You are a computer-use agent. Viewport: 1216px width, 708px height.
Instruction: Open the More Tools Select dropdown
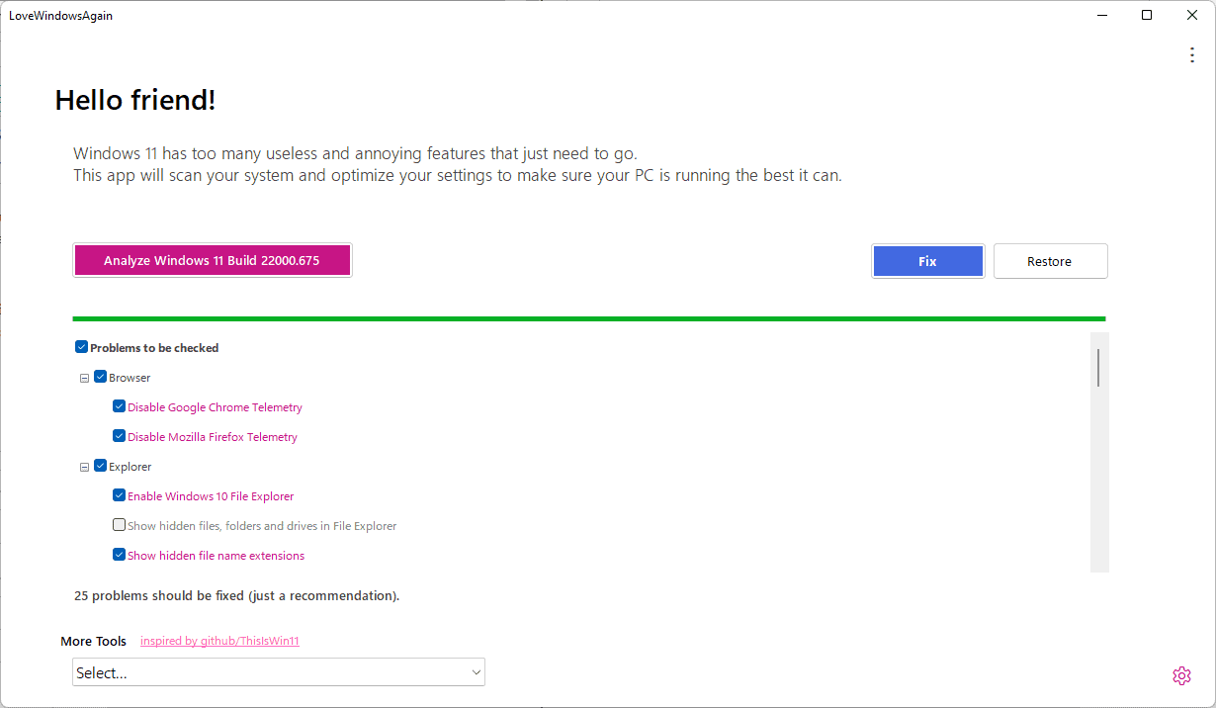click(x=278, y=671)
